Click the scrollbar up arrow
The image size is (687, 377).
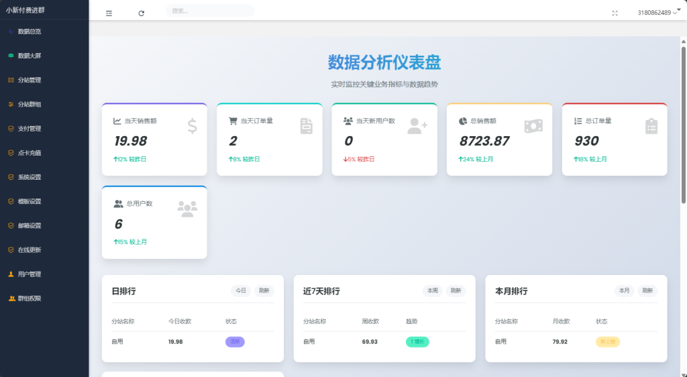[684, 42]
